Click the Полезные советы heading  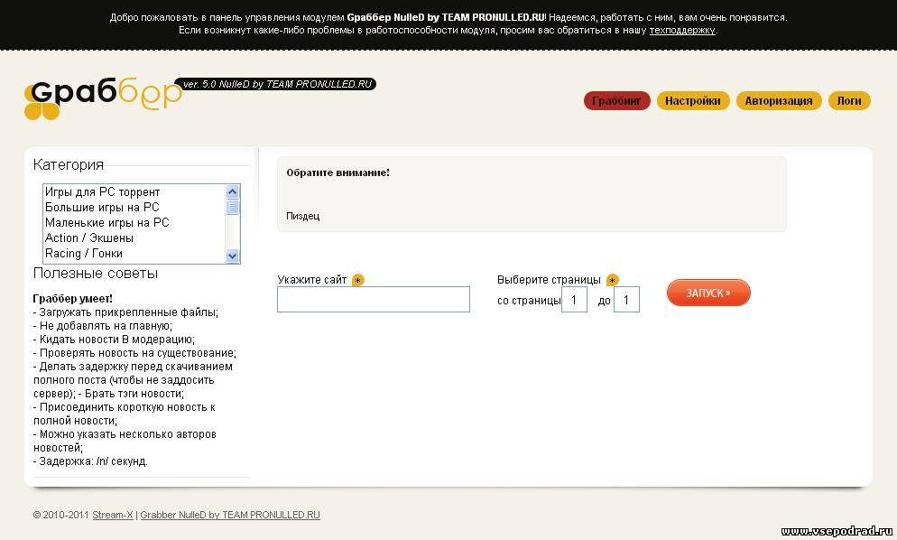[x=96, y=273]
